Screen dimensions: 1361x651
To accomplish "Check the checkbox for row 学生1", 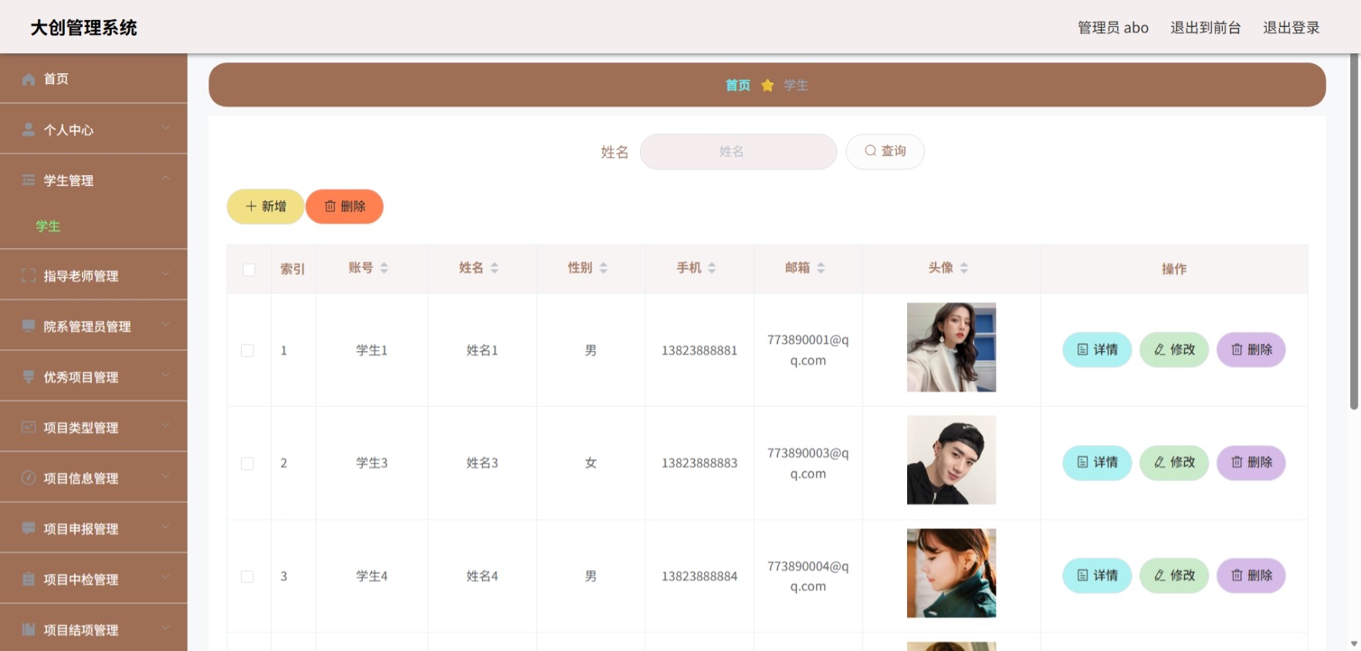I will click(247, 350).
